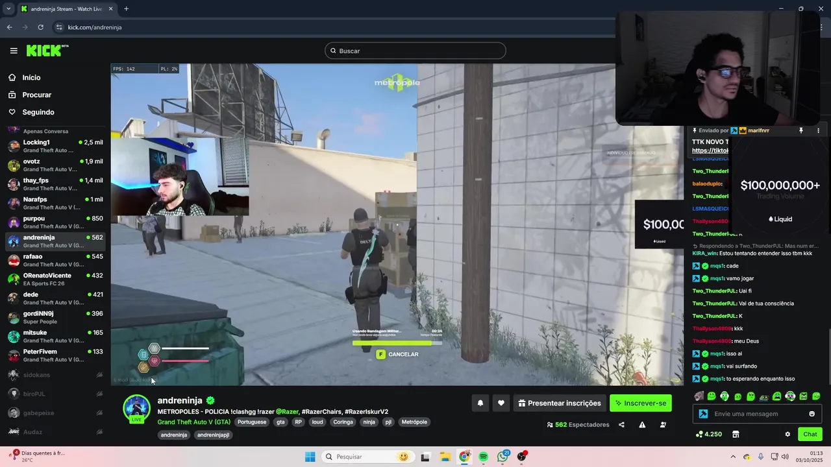Open Locking1 channel in sidebar
Screen dimensions: 831x467
click(x=55, y=146)
